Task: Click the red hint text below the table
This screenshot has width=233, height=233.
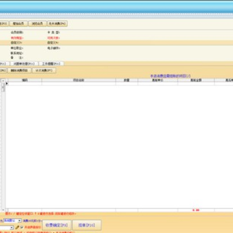Action: (41, 214)
